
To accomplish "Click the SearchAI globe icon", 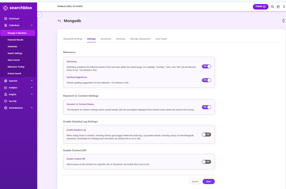I will point(6,81).
